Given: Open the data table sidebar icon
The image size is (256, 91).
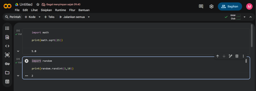Looking at the screenshot, I should click(x=7, y=81).
